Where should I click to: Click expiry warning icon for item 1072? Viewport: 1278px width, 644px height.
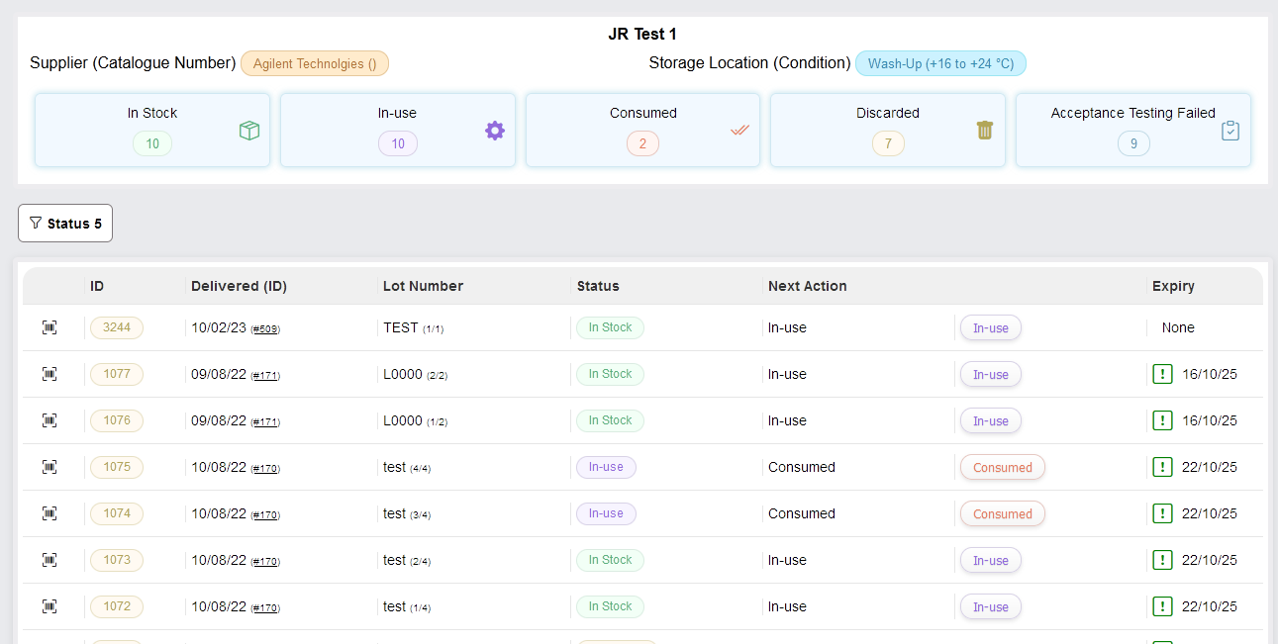click(x=1162, y=606)
